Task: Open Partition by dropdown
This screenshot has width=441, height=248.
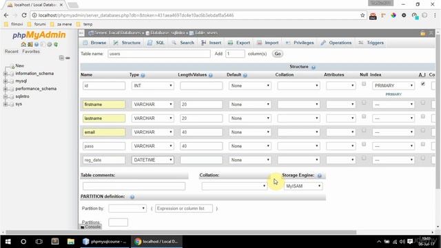Action: pyautogui.click(x=127, y=208)
